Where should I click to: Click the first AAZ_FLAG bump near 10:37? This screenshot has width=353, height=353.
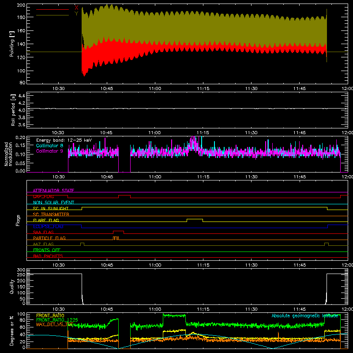(82, 243)
